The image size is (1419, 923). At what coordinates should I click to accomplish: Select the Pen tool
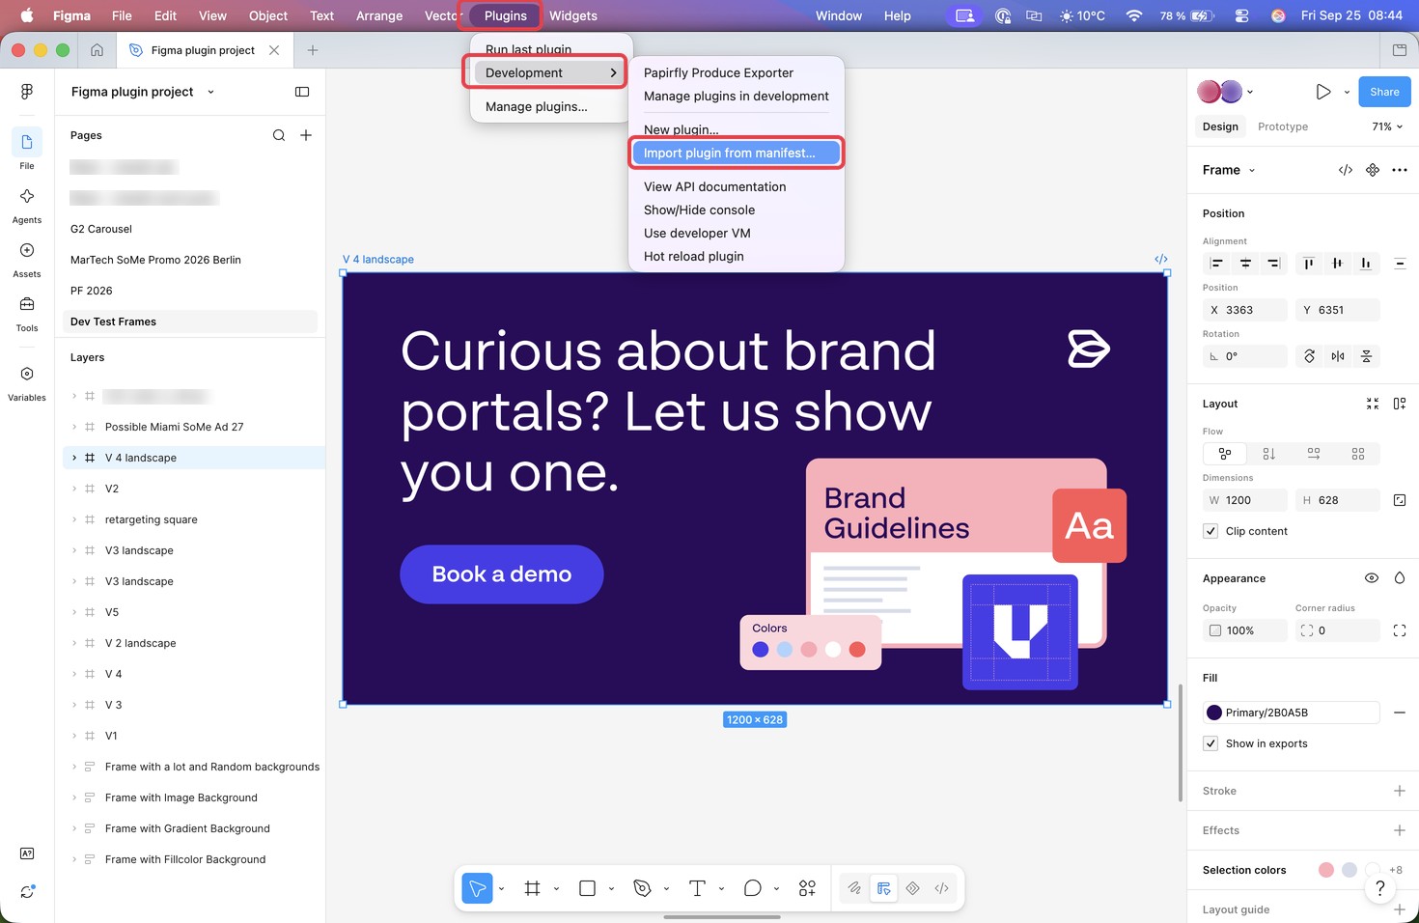(642, 888)
